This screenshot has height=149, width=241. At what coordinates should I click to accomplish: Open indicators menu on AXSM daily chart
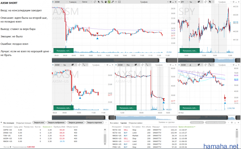(x=206, y=65)
